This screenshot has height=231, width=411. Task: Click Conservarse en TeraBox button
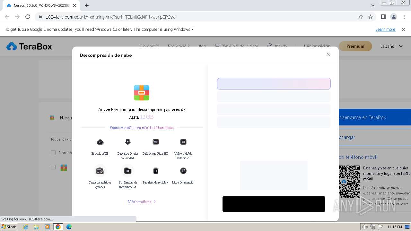coord(375,117)
